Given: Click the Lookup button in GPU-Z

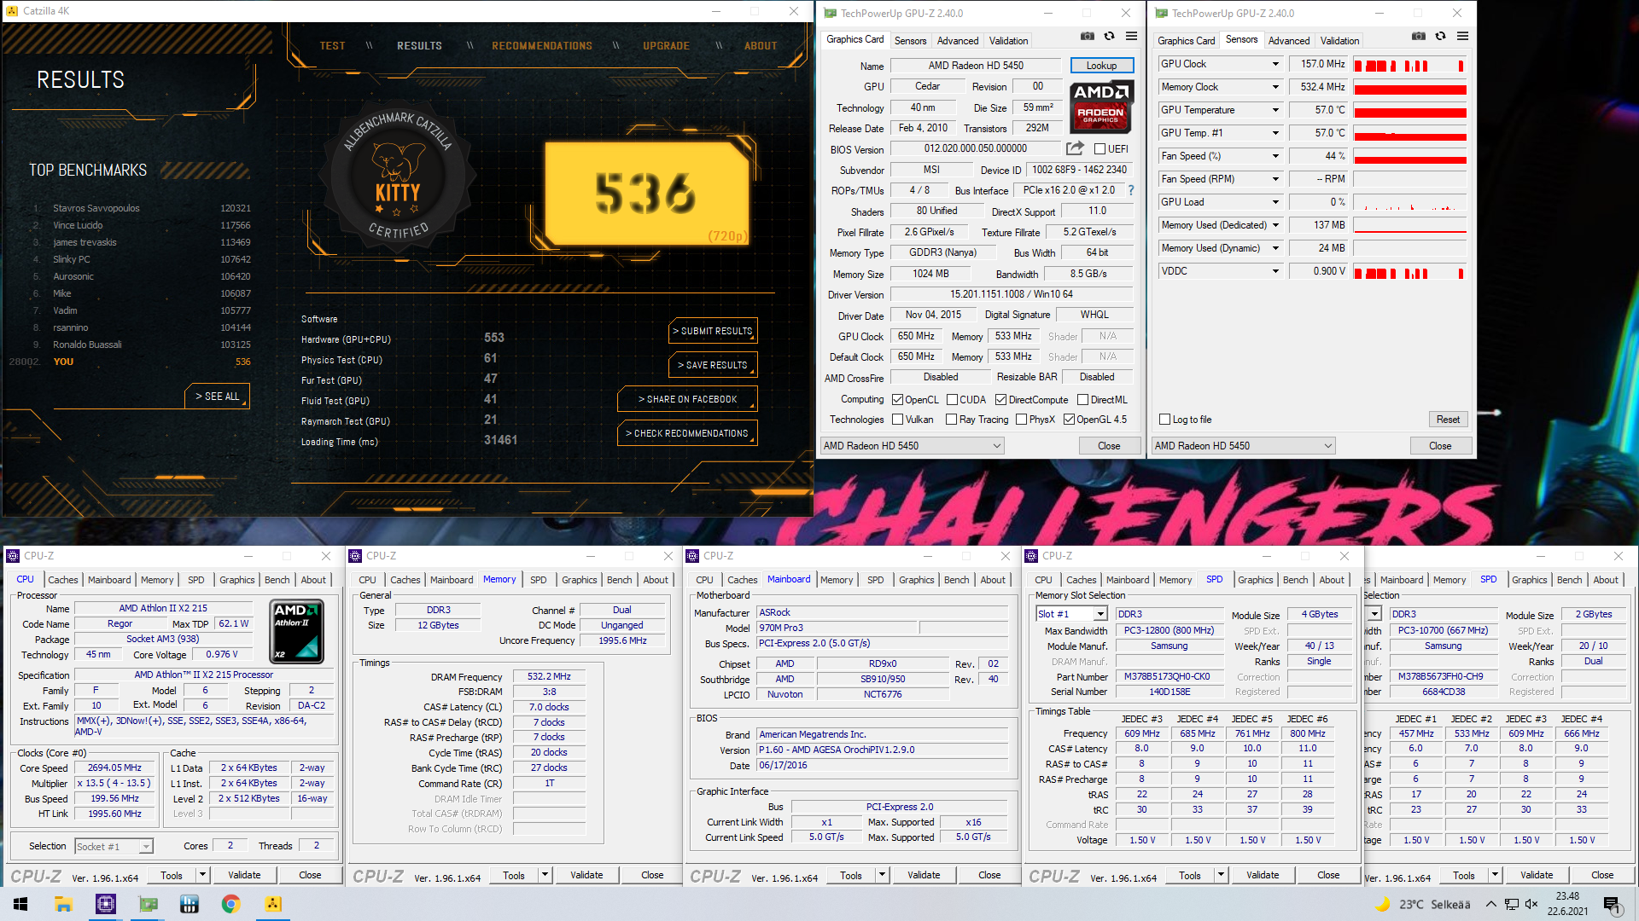Looking at the screenshot, I should click(1101, 66).
